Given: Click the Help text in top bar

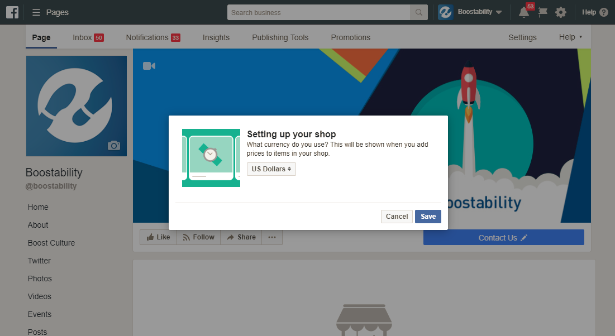Looking at the screenshot, I should pos(589,12).
